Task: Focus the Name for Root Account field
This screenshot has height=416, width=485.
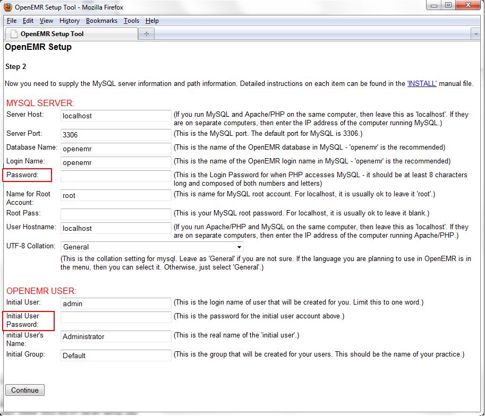Action: (116, 195)
